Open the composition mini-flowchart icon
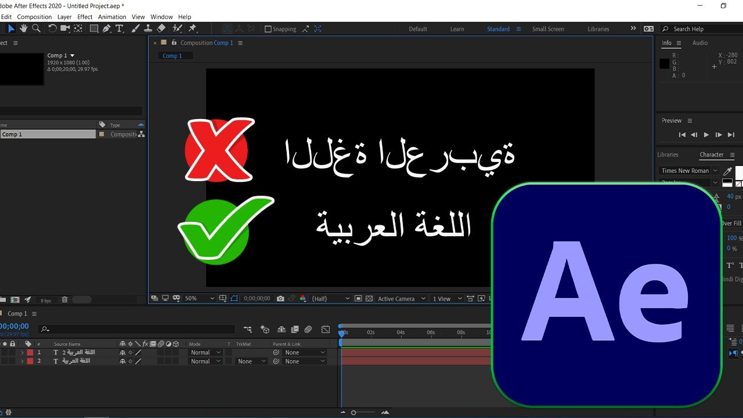Viewport: 743px width, 418px height. pos(248,329)
